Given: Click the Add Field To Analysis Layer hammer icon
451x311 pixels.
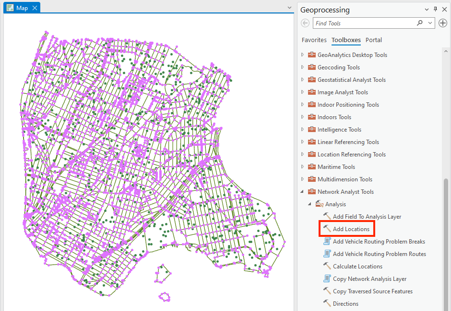Looking at the screenshot, I should tap(327, 216).
